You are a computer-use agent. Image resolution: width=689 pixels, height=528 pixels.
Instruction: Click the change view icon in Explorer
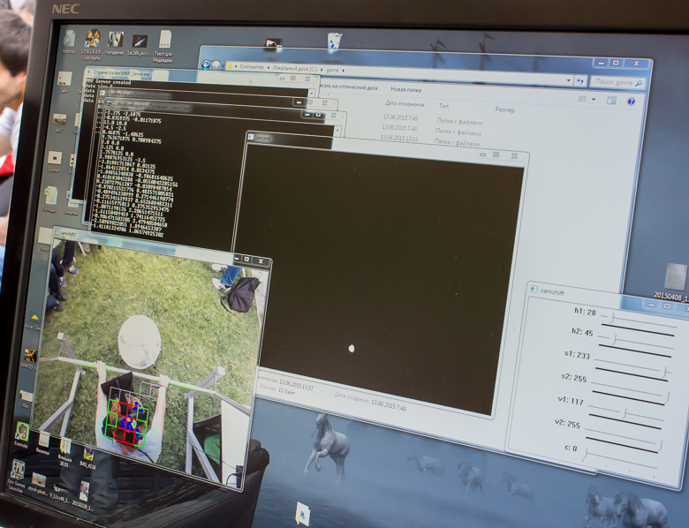(583, 99)
